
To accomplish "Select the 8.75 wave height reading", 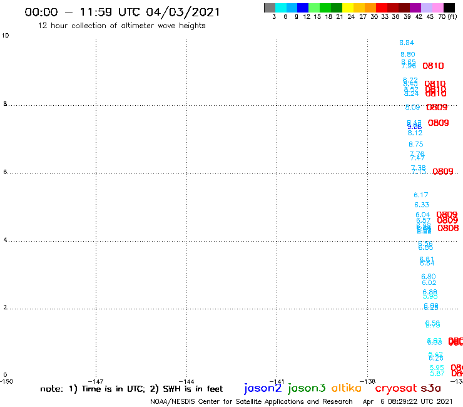I will point(415,144).
